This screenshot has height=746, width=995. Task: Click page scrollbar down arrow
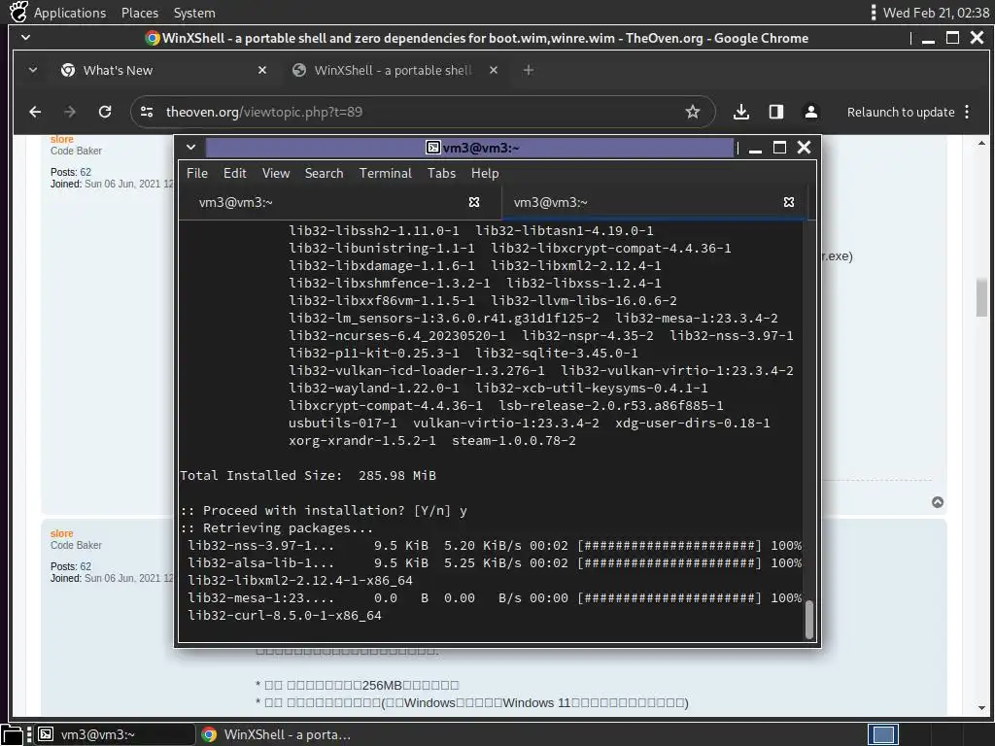(x=981, y=708)
